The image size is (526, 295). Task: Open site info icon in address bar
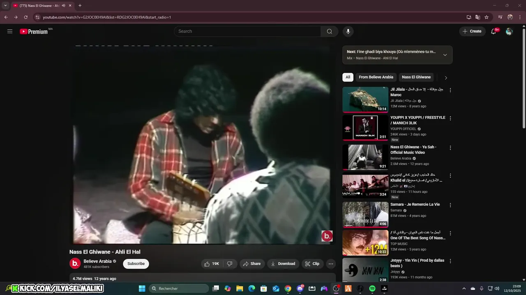click(x=37, y=17)
